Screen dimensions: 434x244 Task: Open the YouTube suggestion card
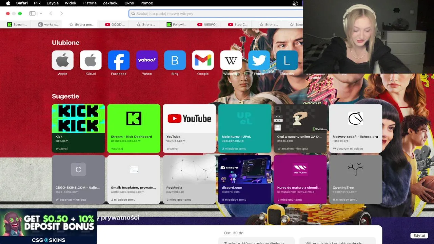pyautogui.click(x=189, y=128)
